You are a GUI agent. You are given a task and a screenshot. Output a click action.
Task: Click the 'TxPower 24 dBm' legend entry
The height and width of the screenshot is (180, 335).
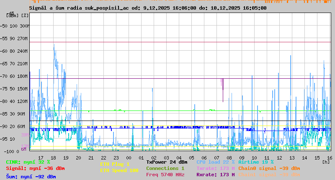tap(167, 162)
